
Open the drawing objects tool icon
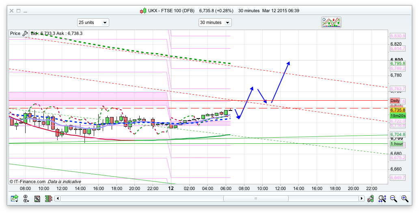[x=26, y=199]
